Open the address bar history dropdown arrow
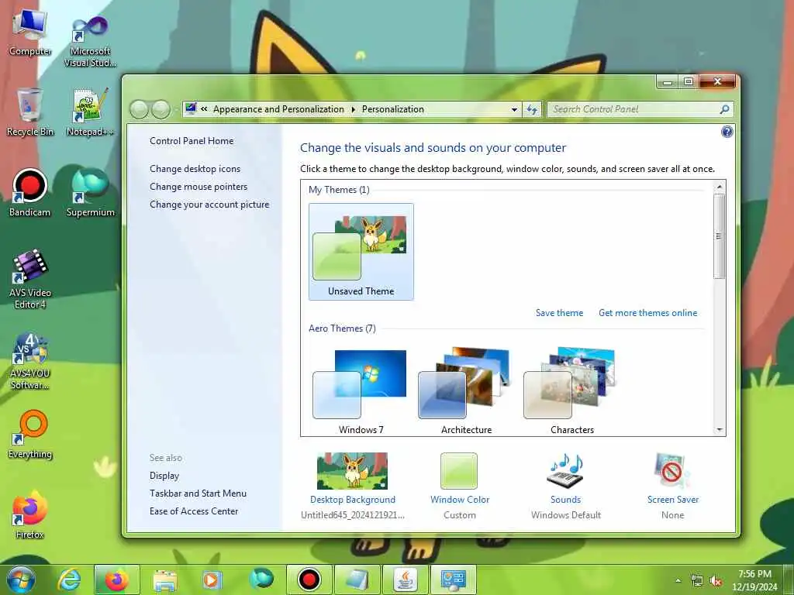 click(x=514, y=109)
